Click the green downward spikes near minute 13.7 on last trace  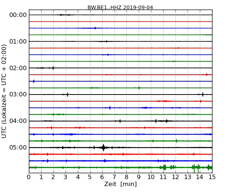point(196,168)
